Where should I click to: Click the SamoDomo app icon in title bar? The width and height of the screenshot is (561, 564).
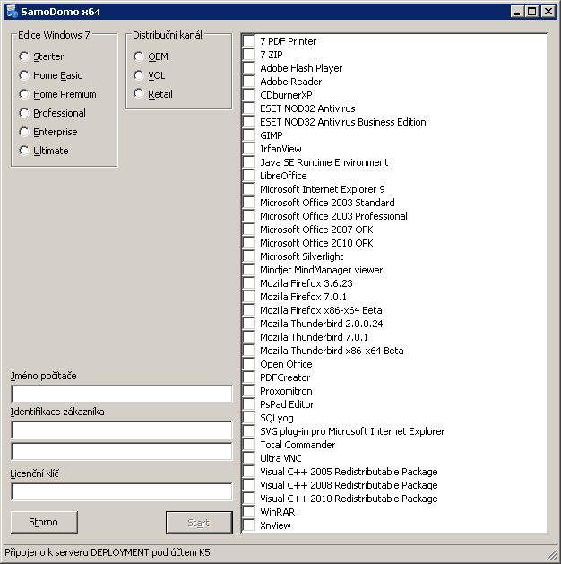point(13,12)
